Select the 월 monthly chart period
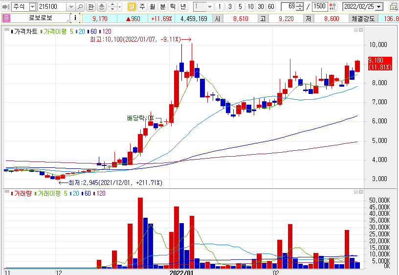399x275 pixels. [x=152, y=7]
